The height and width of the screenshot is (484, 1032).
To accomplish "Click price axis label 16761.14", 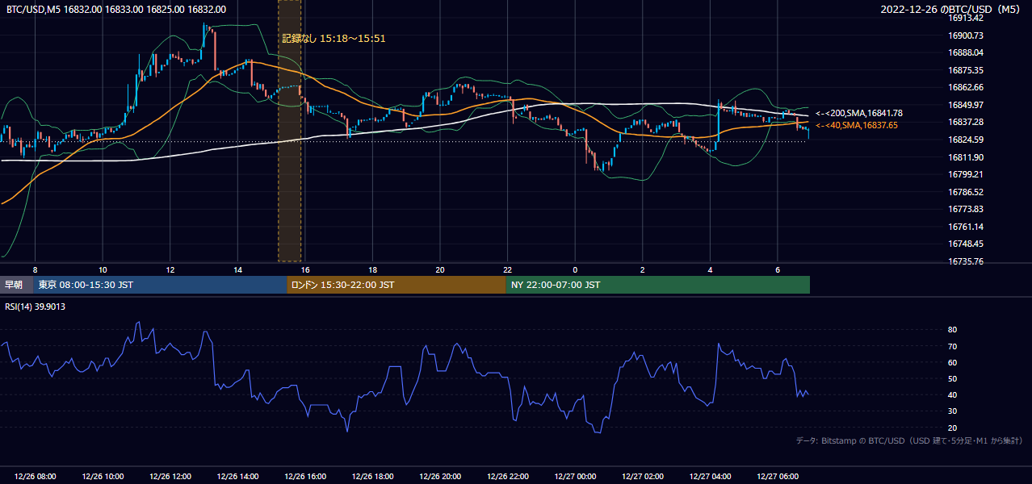I will pyautogui.click(x=966, y=227).
